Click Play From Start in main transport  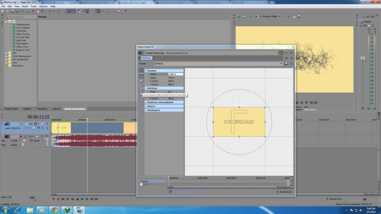(x=63, y=199)
